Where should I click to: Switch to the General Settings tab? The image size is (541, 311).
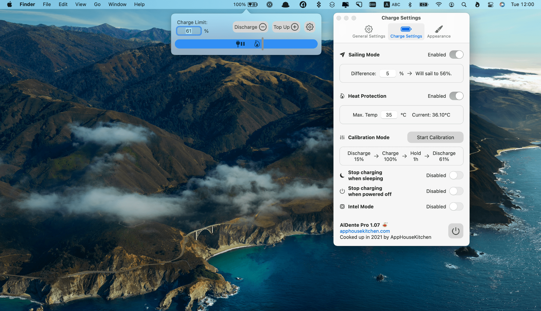(369, 32)
